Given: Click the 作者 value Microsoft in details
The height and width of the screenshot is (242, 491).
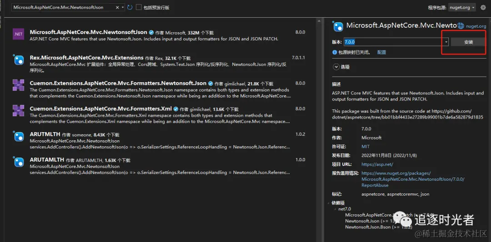Looking at the screenshot, I should [371, 138].
